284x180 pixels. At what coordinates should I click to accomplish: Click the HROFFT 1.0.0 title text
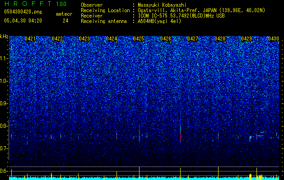pos(35,4)
